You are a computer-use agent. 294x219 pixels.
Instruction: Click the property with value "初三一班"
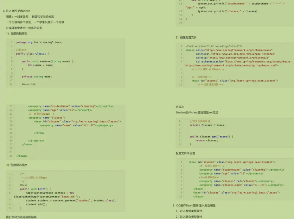point(76,125)
